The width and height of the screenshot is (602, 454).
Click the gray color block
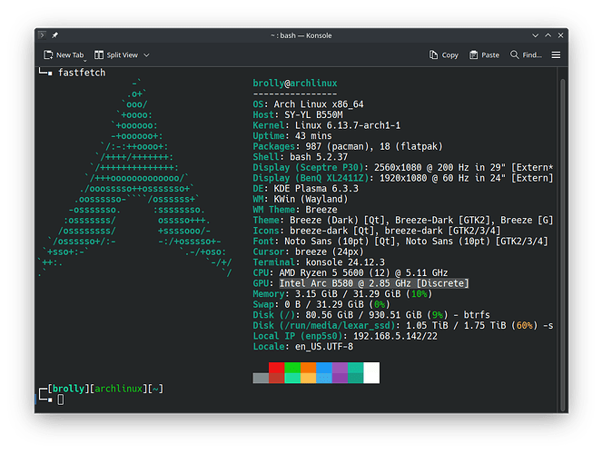[261, 378]
